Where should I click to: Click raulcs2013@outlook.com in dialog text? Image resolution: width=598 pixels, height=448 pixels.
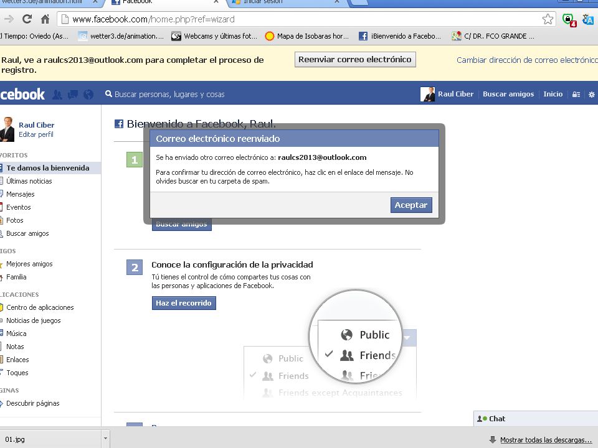pos(322,157)
